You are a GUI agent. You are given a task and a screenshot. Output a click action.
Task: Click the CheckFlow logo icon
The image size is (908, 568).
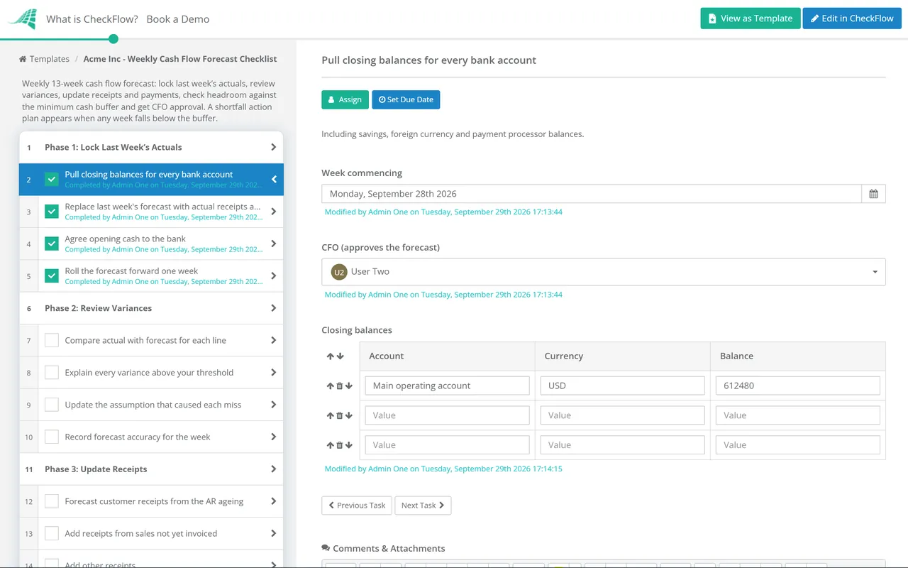tap(23, 18)
